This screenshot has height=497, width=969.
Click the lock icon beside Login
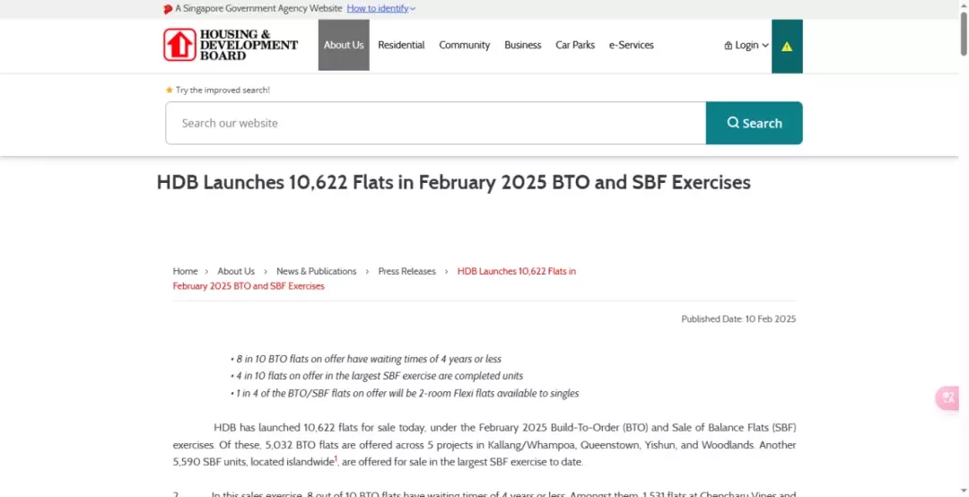click(728, 45)
